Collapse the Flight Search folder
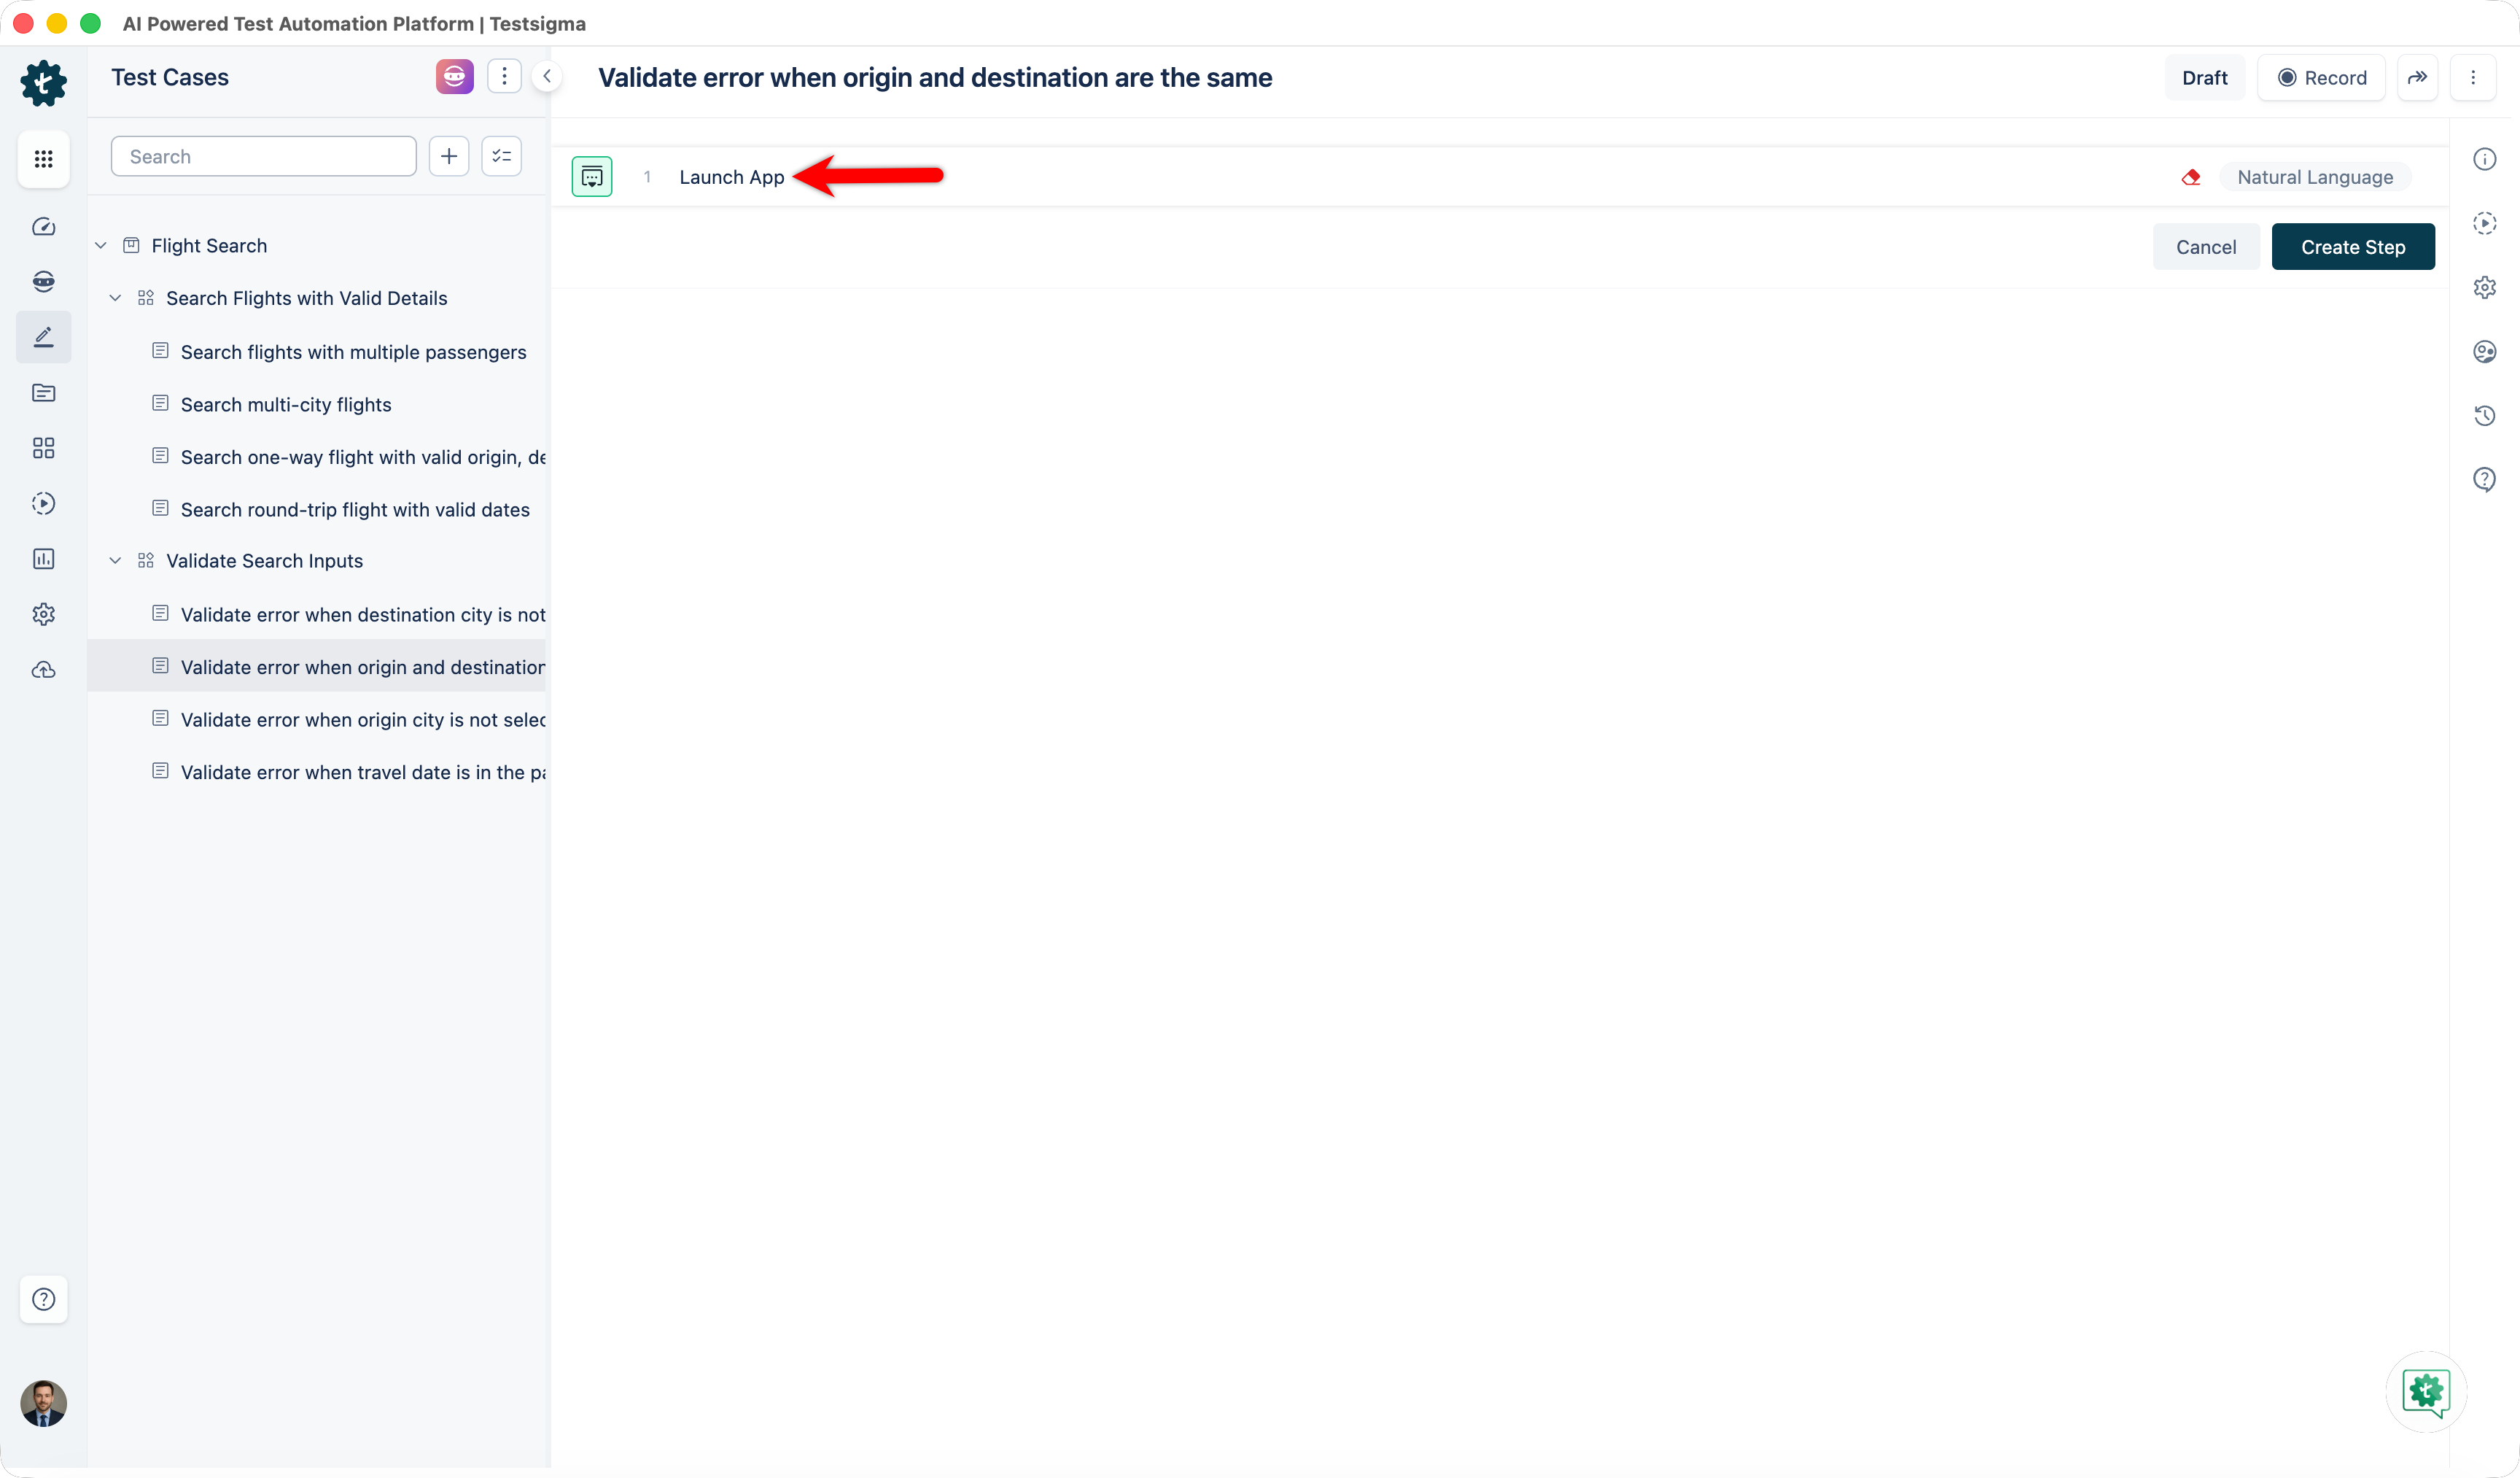Viewport: 2520px width, 1478px height. tap(101, 245)
